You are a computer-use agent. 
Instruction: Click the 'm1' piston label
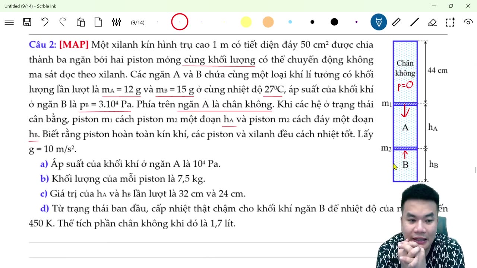point(386,104)
